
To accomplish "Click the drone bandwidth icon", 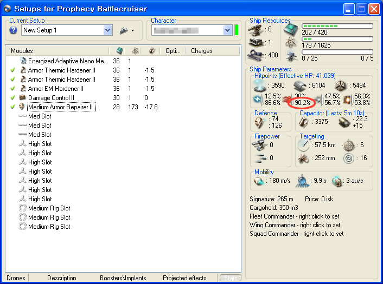I will [x=292, y=55].
